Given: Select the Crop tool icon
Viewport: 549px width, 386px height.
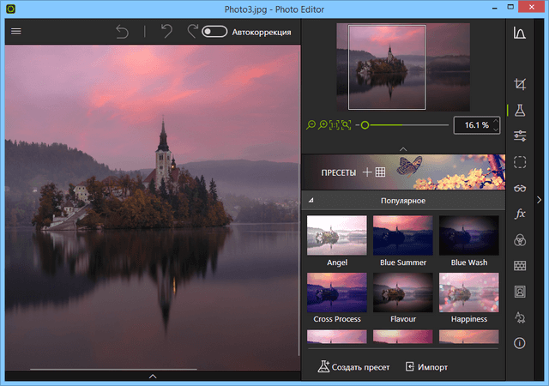Looking at the screenshot, I should coord(519,84).
